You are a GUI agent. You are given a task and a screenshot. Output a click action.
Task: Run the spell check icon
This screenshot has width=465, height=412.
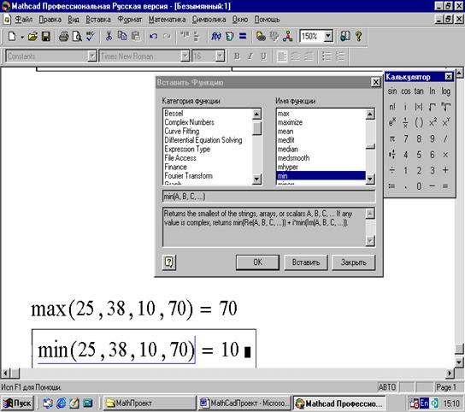click(x=90, y=37)
